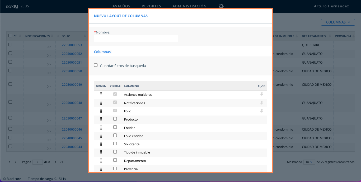
Task: Open user menu Arturo Hernández
Action: click(x=331, y=6)
